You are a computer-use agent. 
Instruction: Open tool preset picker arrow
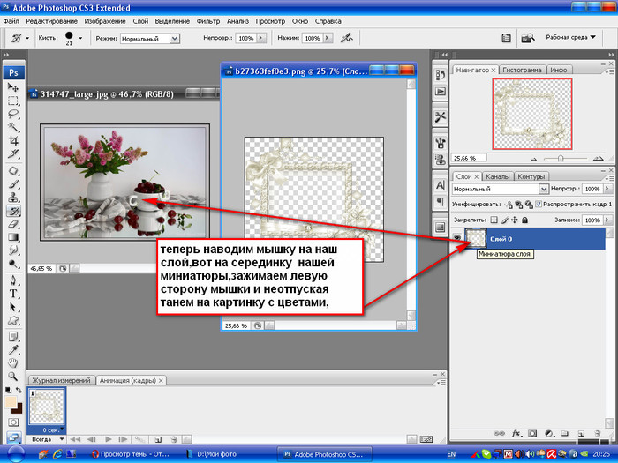[27, 38]
